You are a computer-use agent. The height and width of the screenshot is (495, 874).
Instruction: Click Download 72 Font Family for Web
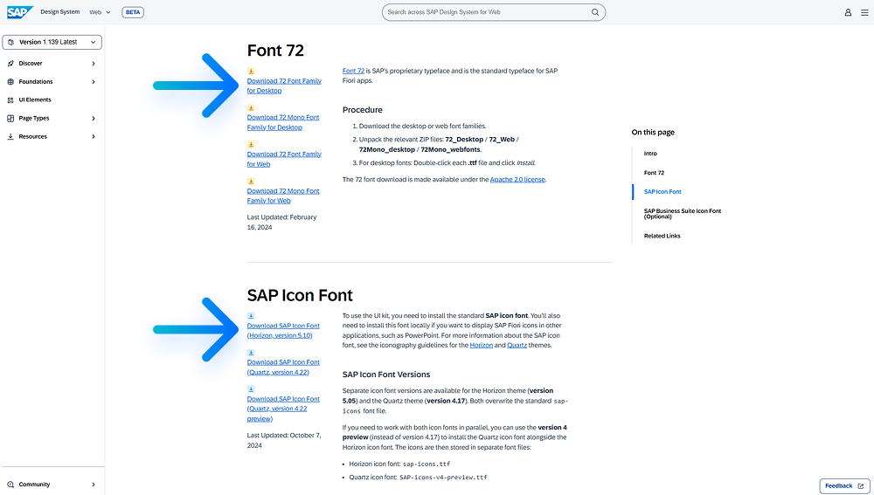pos(284,159)
